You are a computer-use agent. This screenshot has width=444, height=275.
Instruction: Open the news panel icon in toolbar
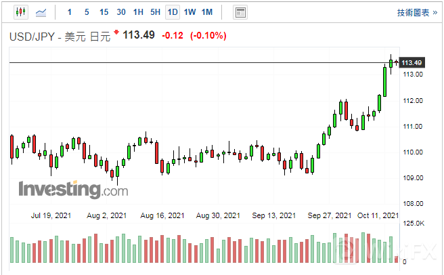pos(240,12)
